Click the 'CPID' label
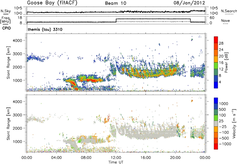The width and height of the screenshot is (237, 164). coord(7,28)
